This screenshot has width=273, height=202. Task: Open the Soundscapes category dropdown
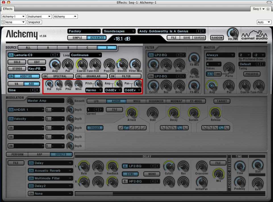pos(119,31)
